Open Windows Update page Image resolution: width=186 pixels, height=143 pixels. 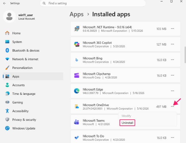coord(33,128)
